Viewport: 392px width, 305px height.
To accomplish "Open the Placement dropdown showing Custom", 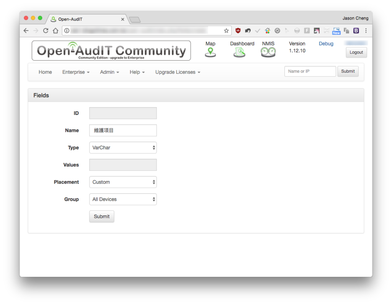I will tap(123, 182).
